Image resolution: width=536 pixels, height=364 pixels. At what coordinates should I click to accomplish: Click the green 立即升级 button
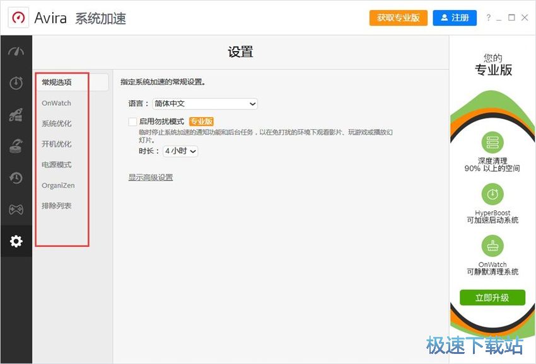(492, 297)
